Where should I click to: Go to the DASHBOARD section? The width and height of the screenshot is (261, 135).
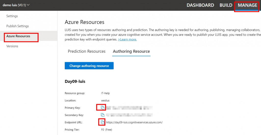(200, 5)
